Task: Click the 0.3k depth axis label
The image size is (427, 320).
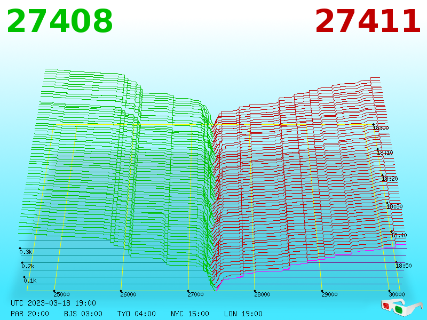Action: tap(26, 252)
